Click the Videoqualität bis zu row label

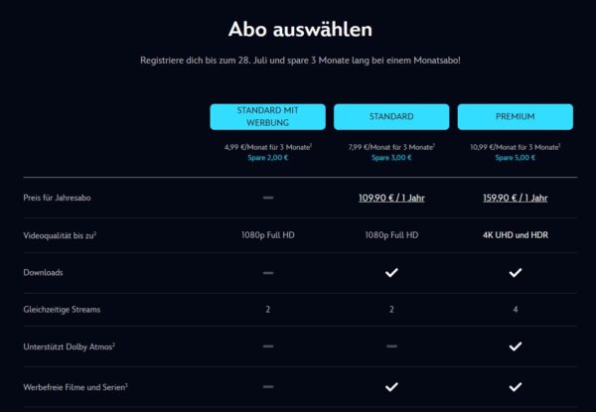(60, 235)
